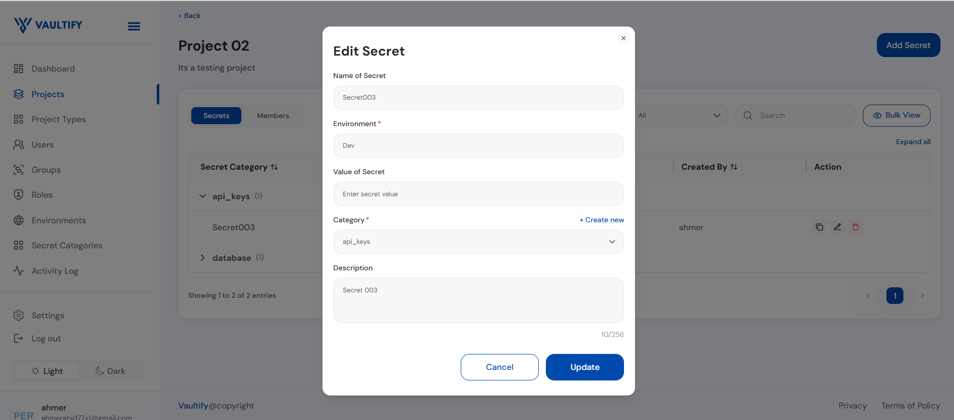Toggle the hamburger sidebar menu icon
The width and height of the screenshot is (954, 420).
(x=134, y=26)
